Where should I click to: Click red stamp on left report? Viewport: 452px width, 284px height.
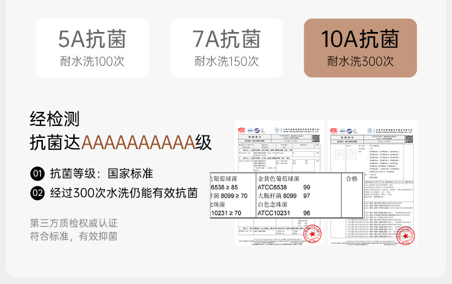(x=312, y=234)
